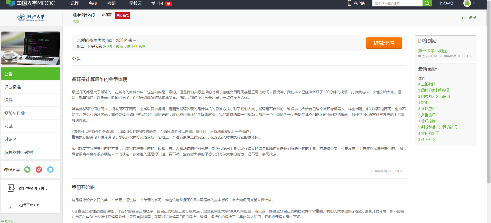Open the 帮助中心 link
The image size is (491, 223).
[x=7, y=221]
